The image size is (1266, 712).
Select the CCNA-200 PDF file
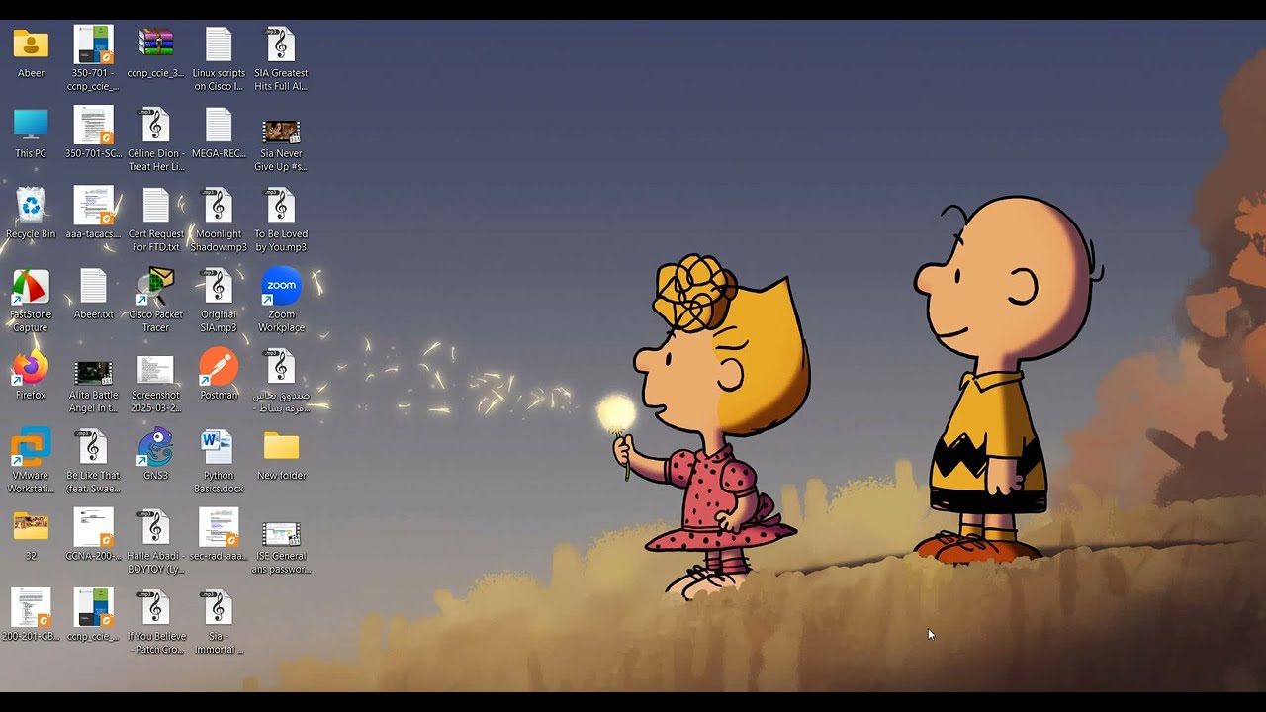coord(94,528)
